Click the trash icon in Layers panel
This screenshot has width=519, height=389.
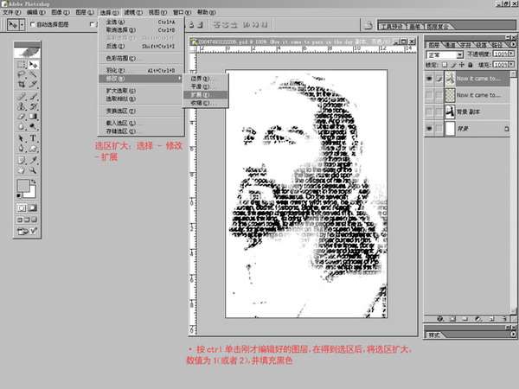coord(505,317)
